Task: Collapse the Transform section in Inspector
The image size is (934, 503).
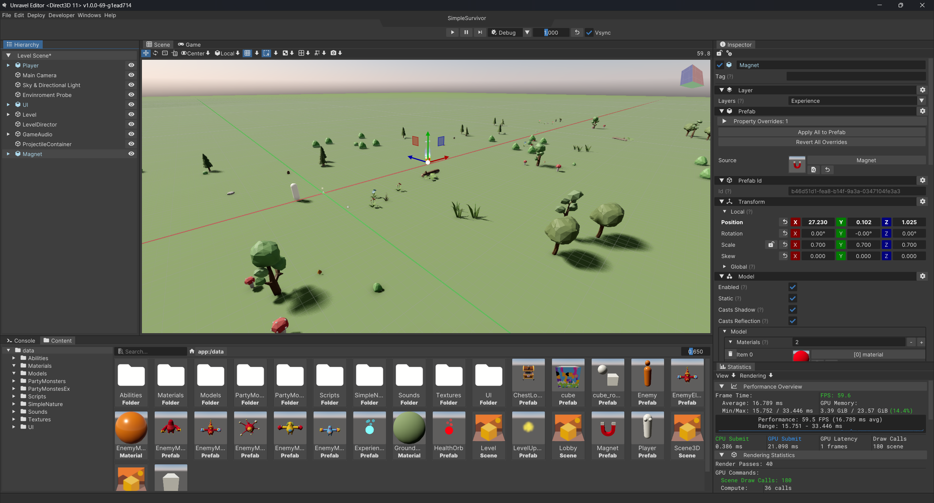Action: click(x=722, y=202)
